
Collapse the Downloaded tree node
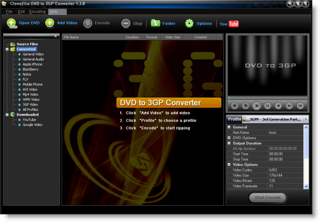(x=7, y=115)
